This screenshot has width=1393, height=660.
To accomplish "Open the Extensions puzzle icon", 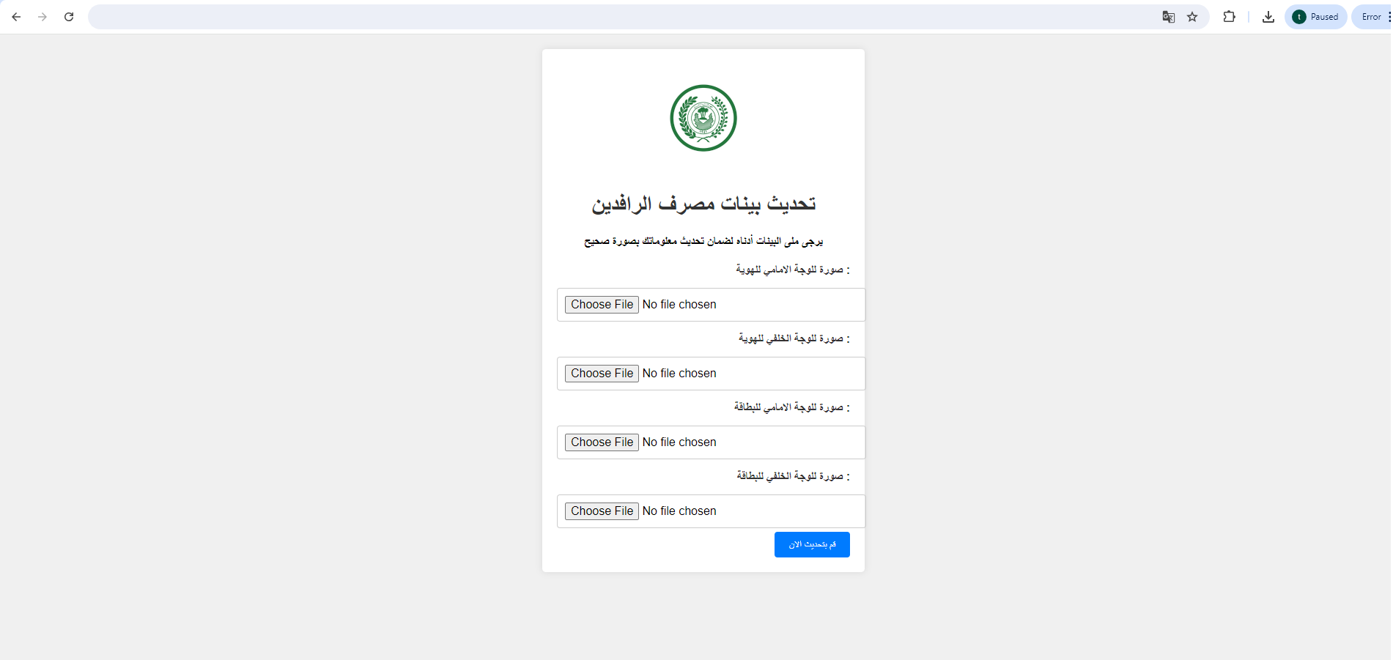I will pyautogui.click(x=1230, y=17).
